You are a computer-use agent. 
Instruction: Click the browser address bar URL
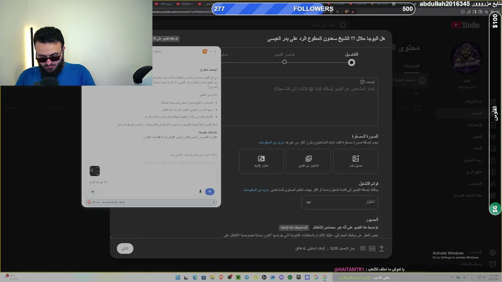click(x=182, y=12)
